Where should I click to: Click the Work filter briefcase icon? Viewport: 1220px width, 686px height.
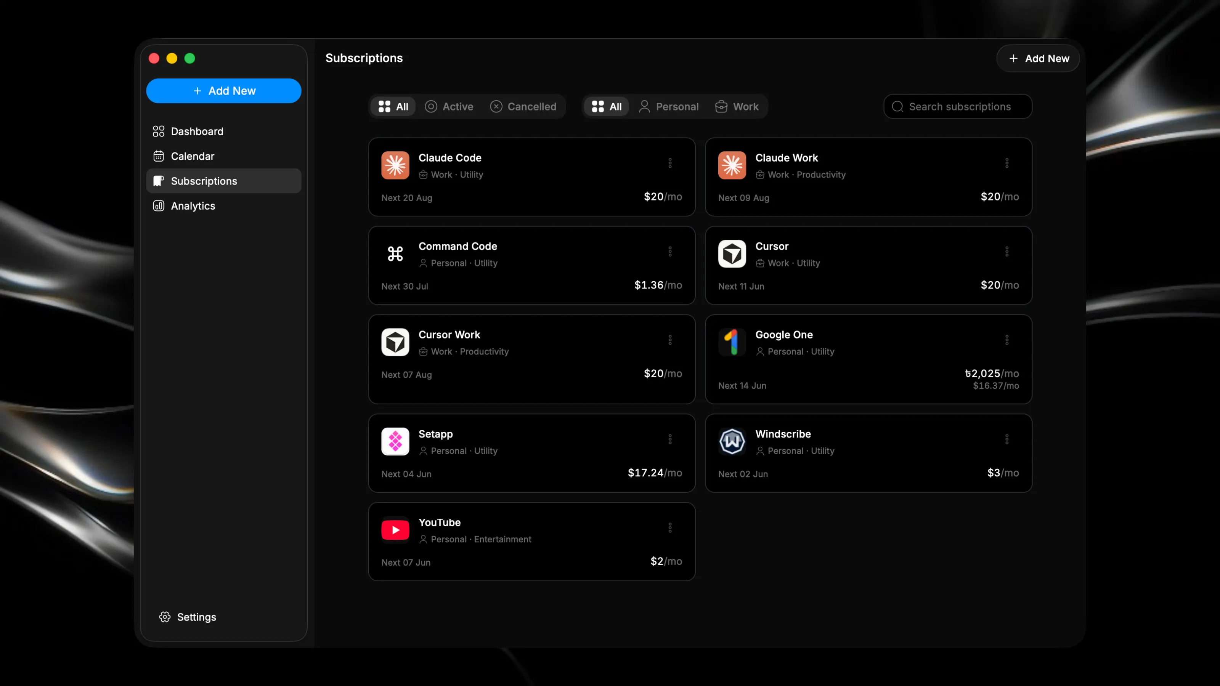[721, 107]
